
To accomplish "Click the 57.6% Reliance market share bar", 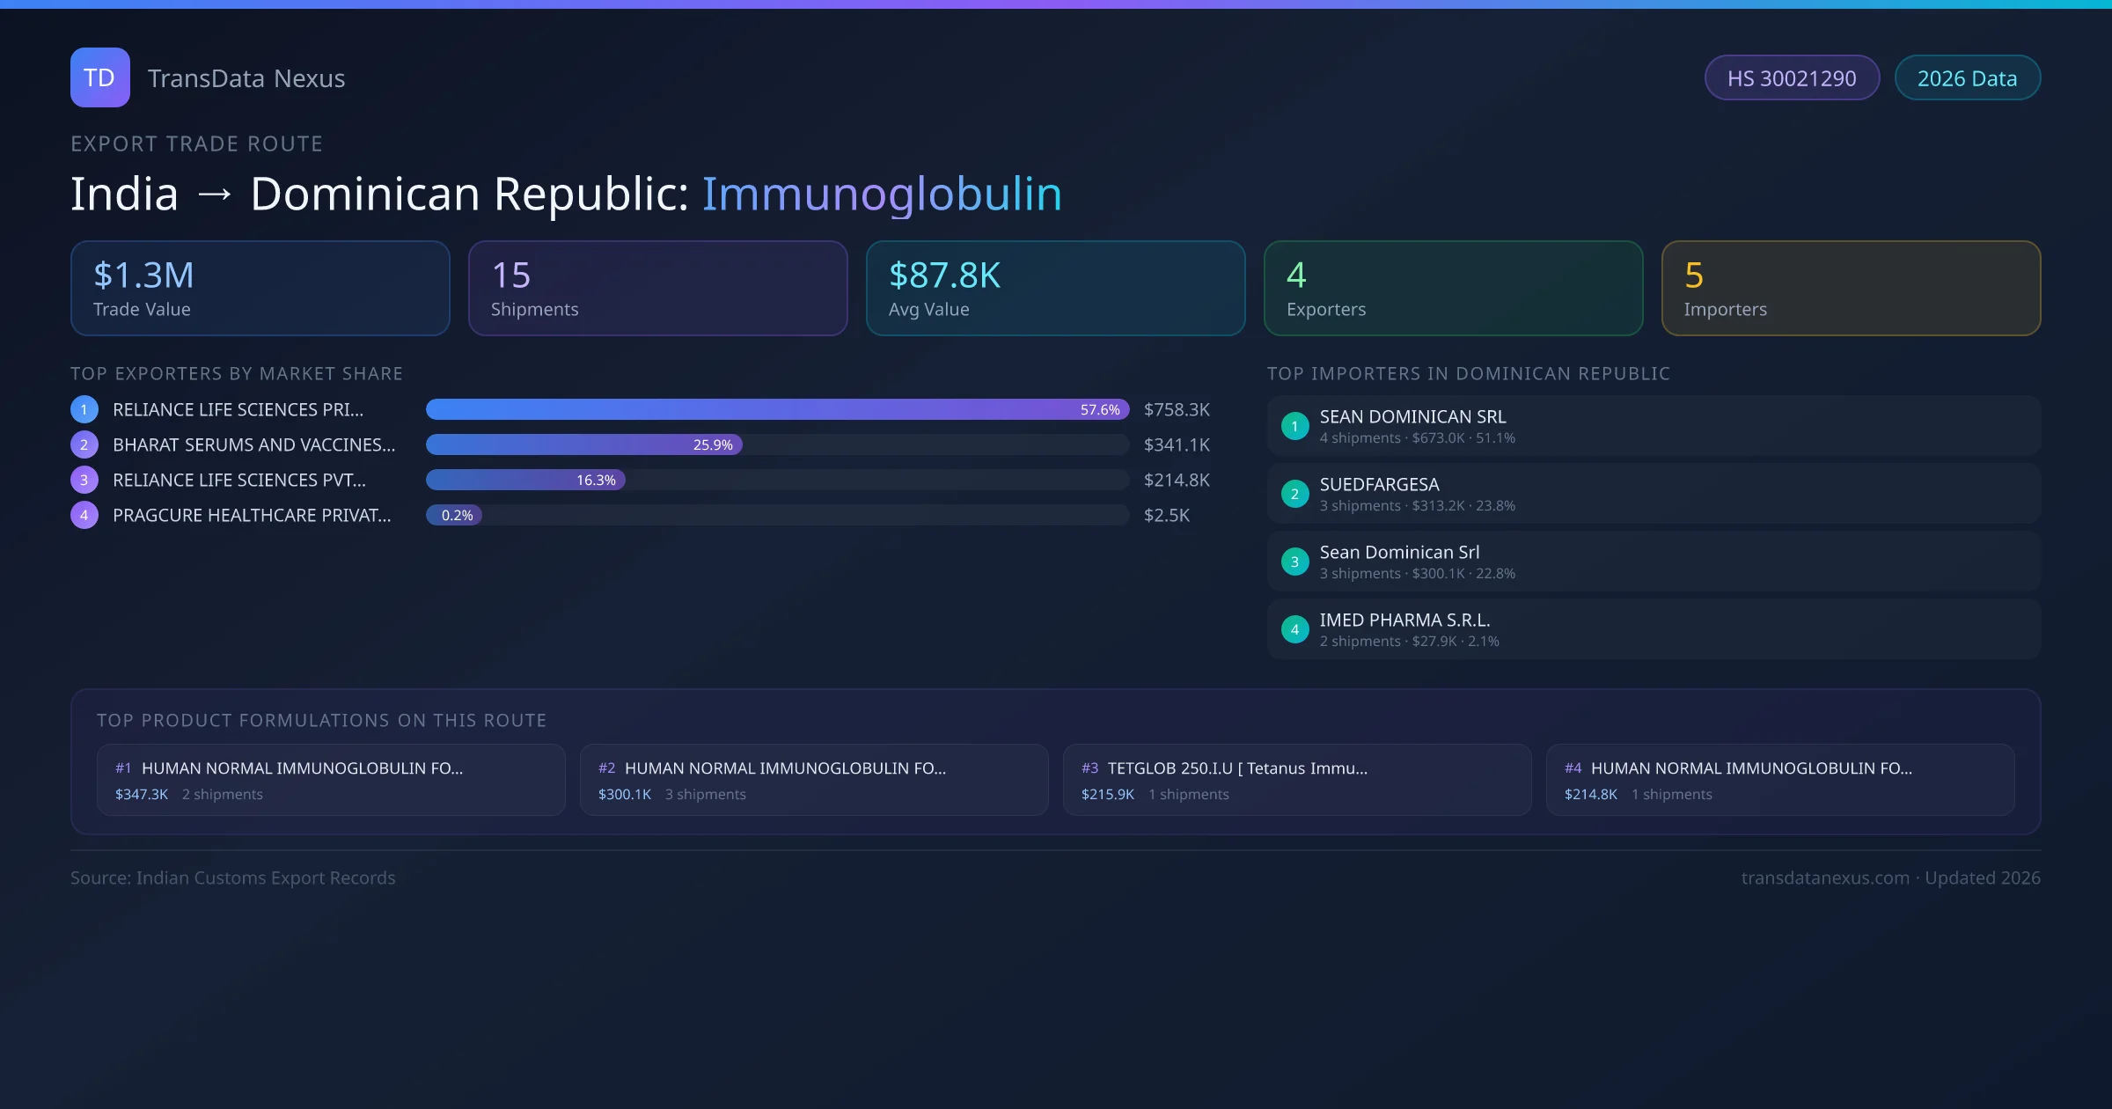I will 776,409.
